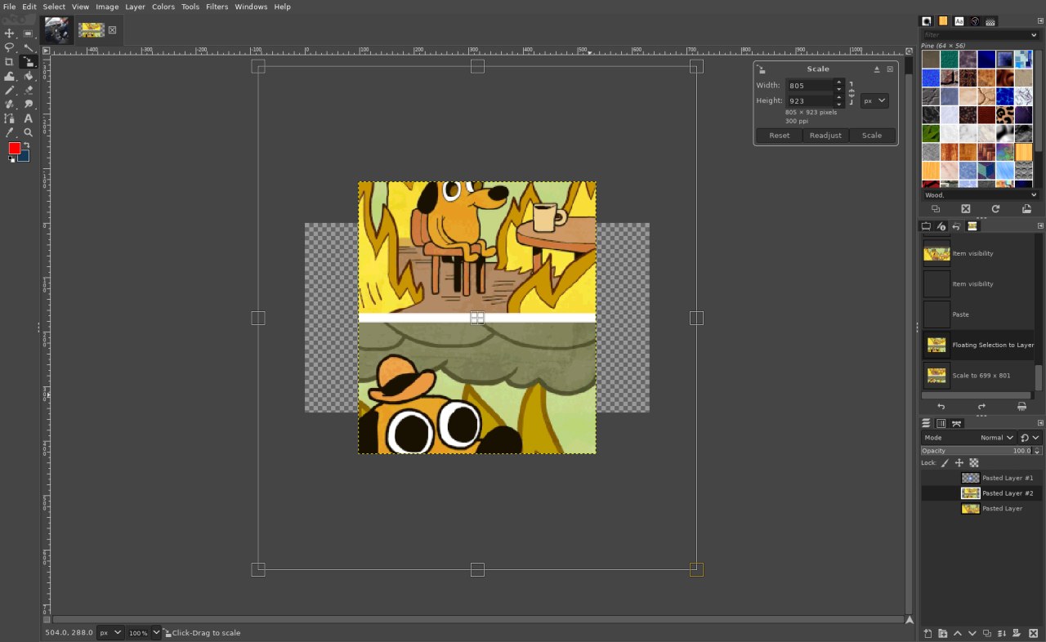Viewport: 1046px width, 642px height.
Task: Close the current image tab
Action: (x=112, y=30)
